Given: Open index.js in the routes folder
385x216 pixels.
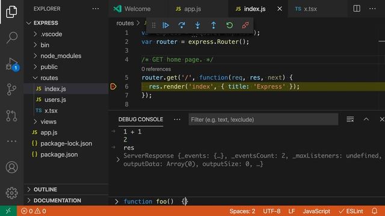Looking at the screenshot, I should tap(66, 89).
